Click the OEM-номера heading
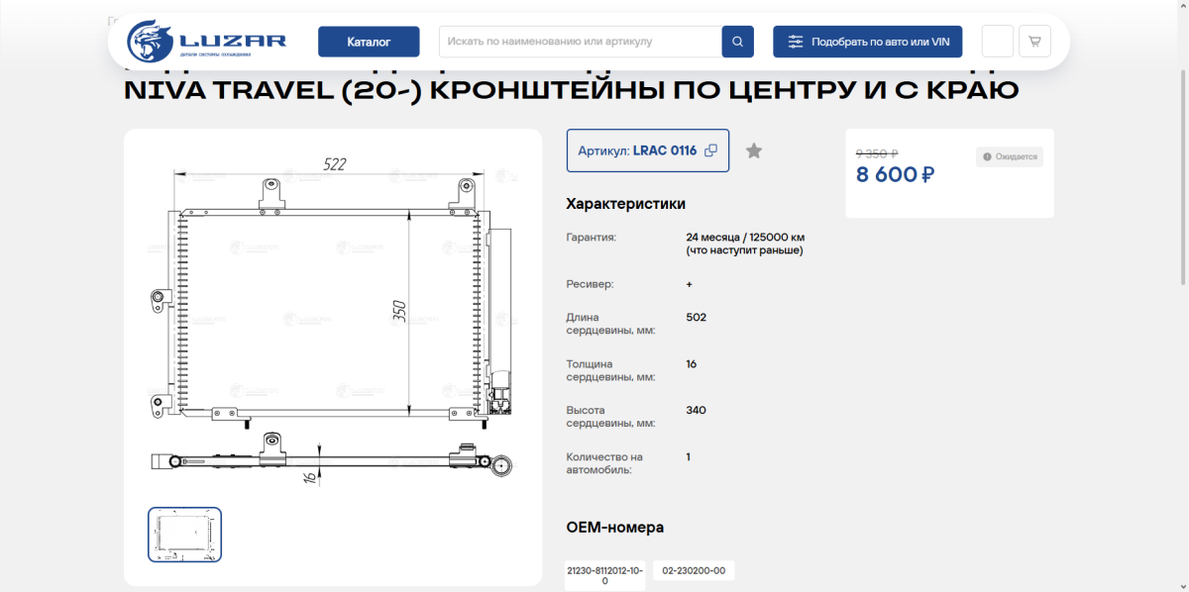 pyautogui.click(x=614, y=528)
